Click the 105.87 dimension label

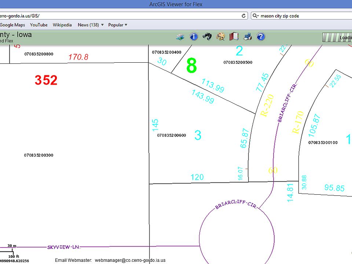[314, 125]
